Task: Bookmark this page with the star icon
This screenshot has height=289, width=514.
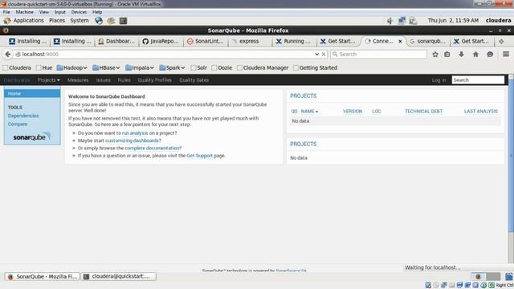Action: 435,55
